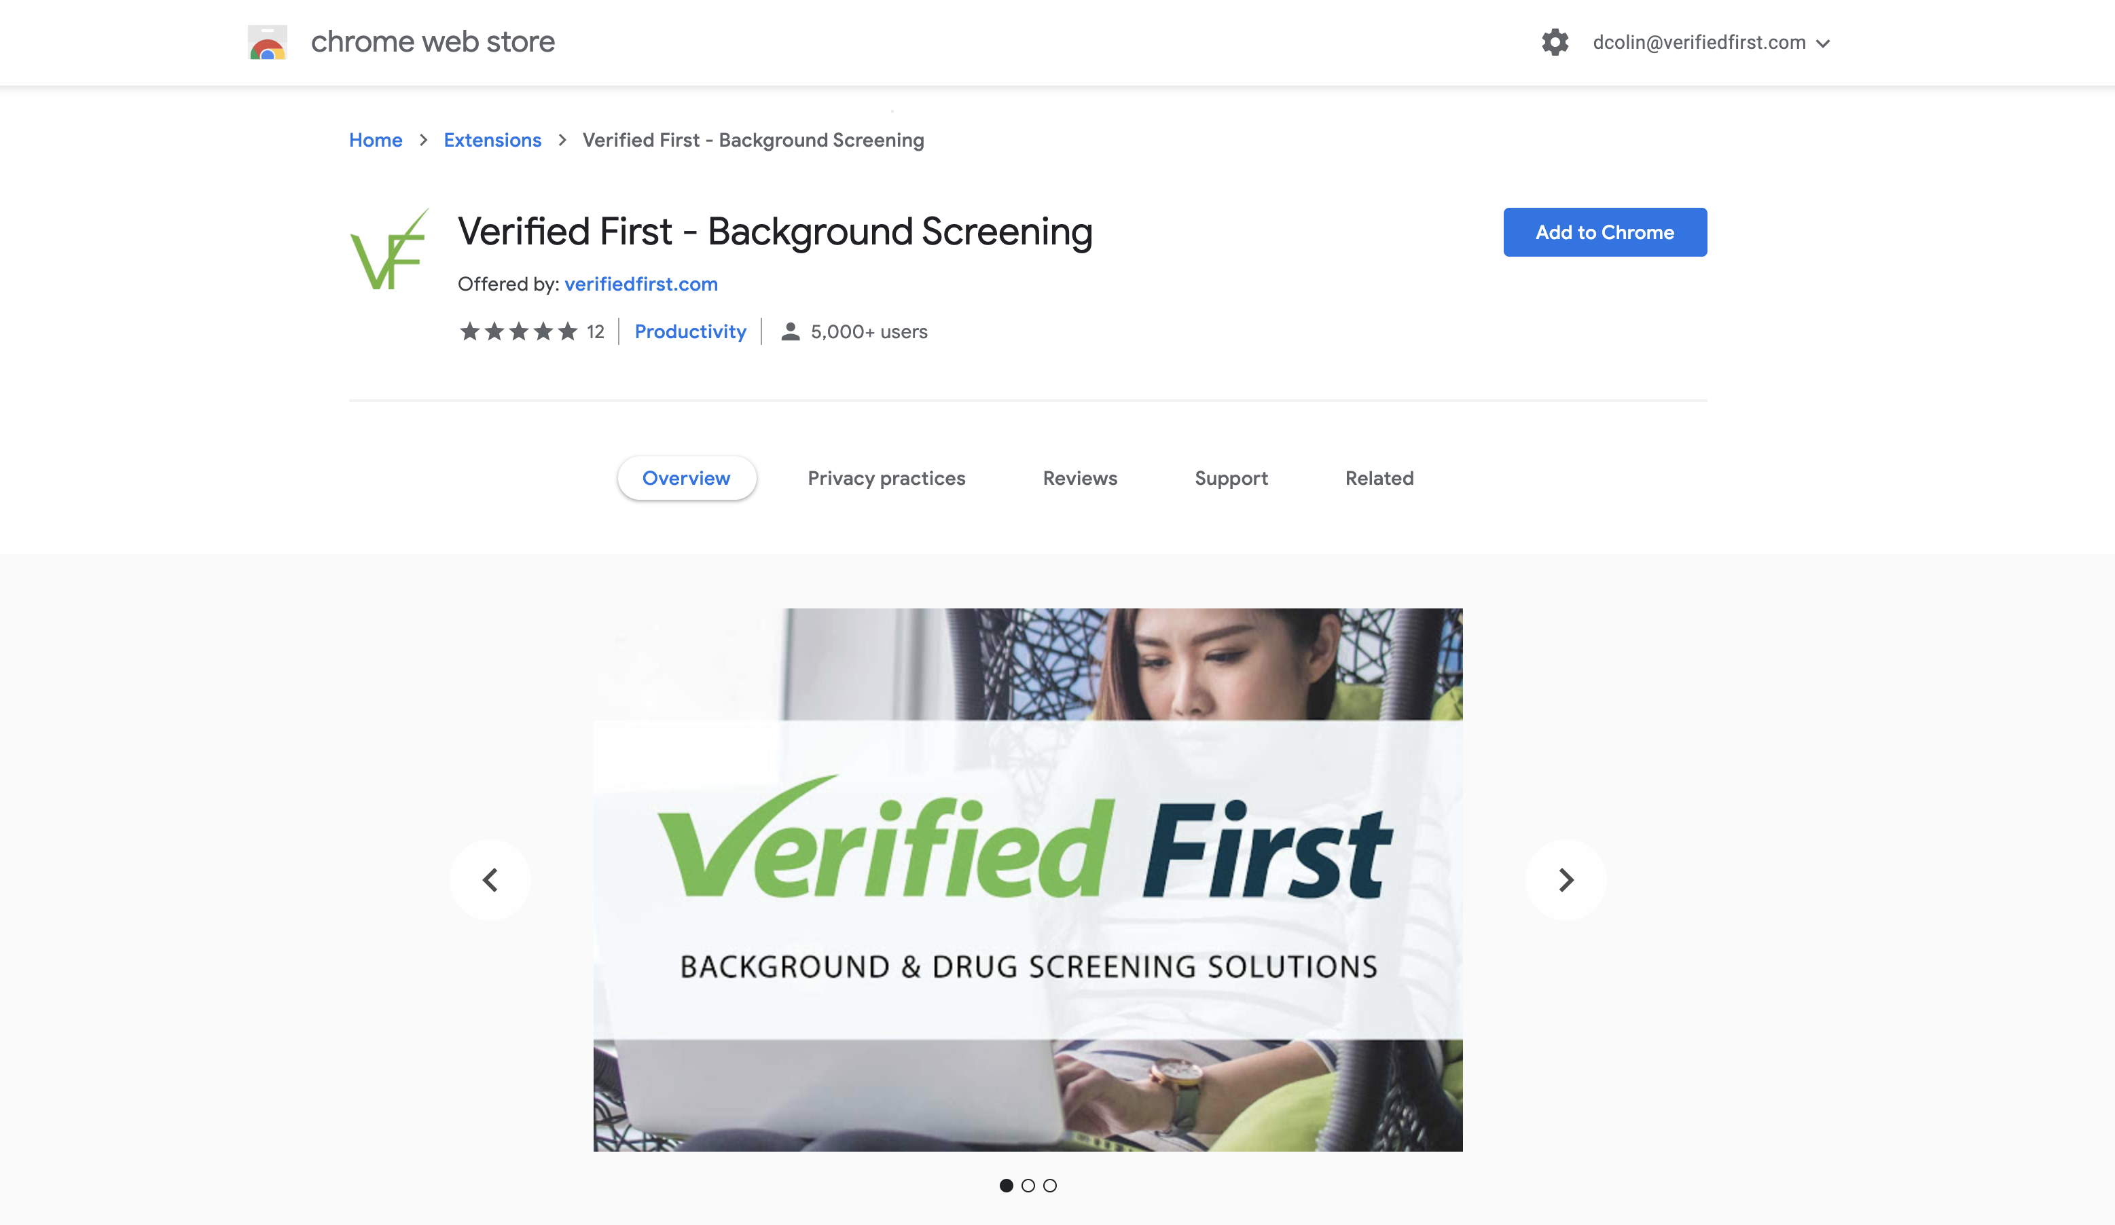Click the Verified First VF extension logo

coord(389,249)
